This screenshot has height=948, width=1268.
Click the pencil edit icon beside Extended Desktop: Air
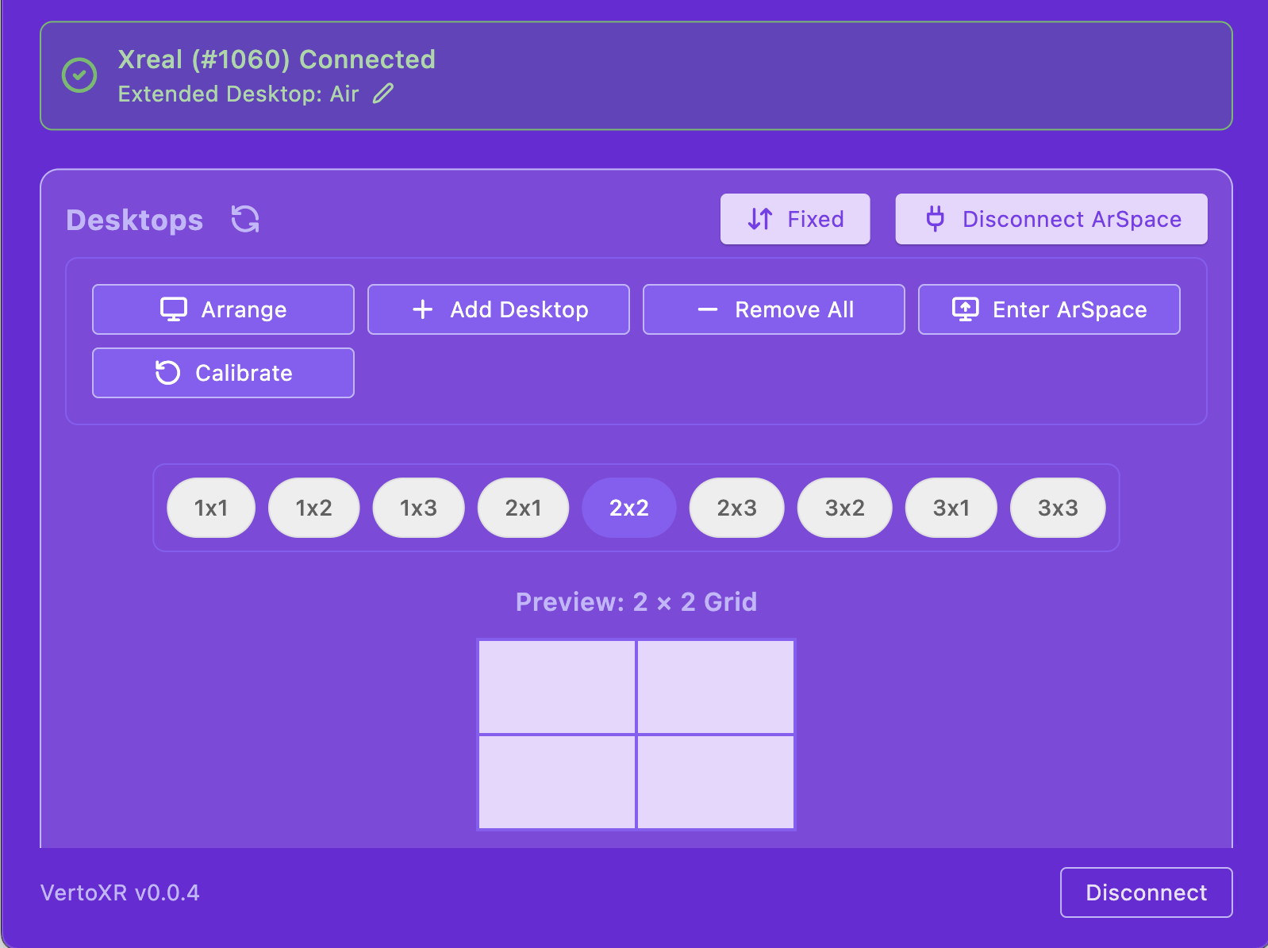pyautogui.click(x=383, y=94)
